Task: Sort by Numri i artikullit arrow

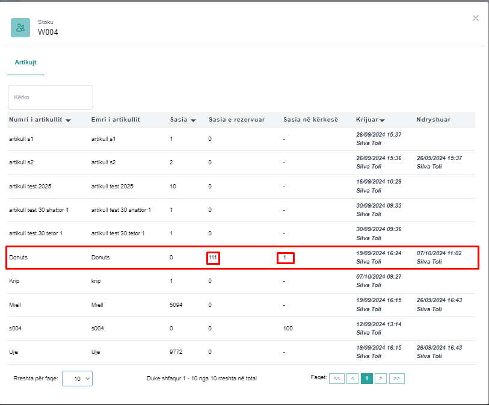Action: pos(68,120)
